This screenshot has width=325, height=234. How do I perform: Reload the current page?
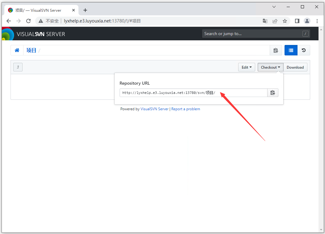click(x=28, y=21)
